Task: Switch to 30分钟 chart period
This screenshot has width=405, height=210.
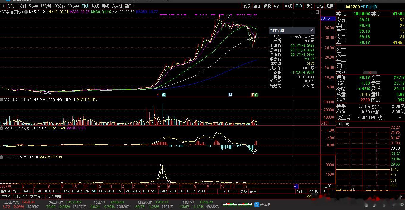Action: pos(60,6)
